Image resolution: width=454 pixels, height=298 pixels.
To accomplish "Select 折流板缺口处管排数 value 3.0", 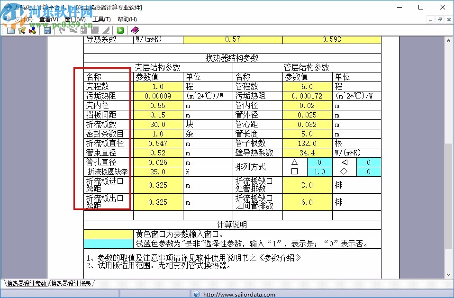I will point(308,185).
